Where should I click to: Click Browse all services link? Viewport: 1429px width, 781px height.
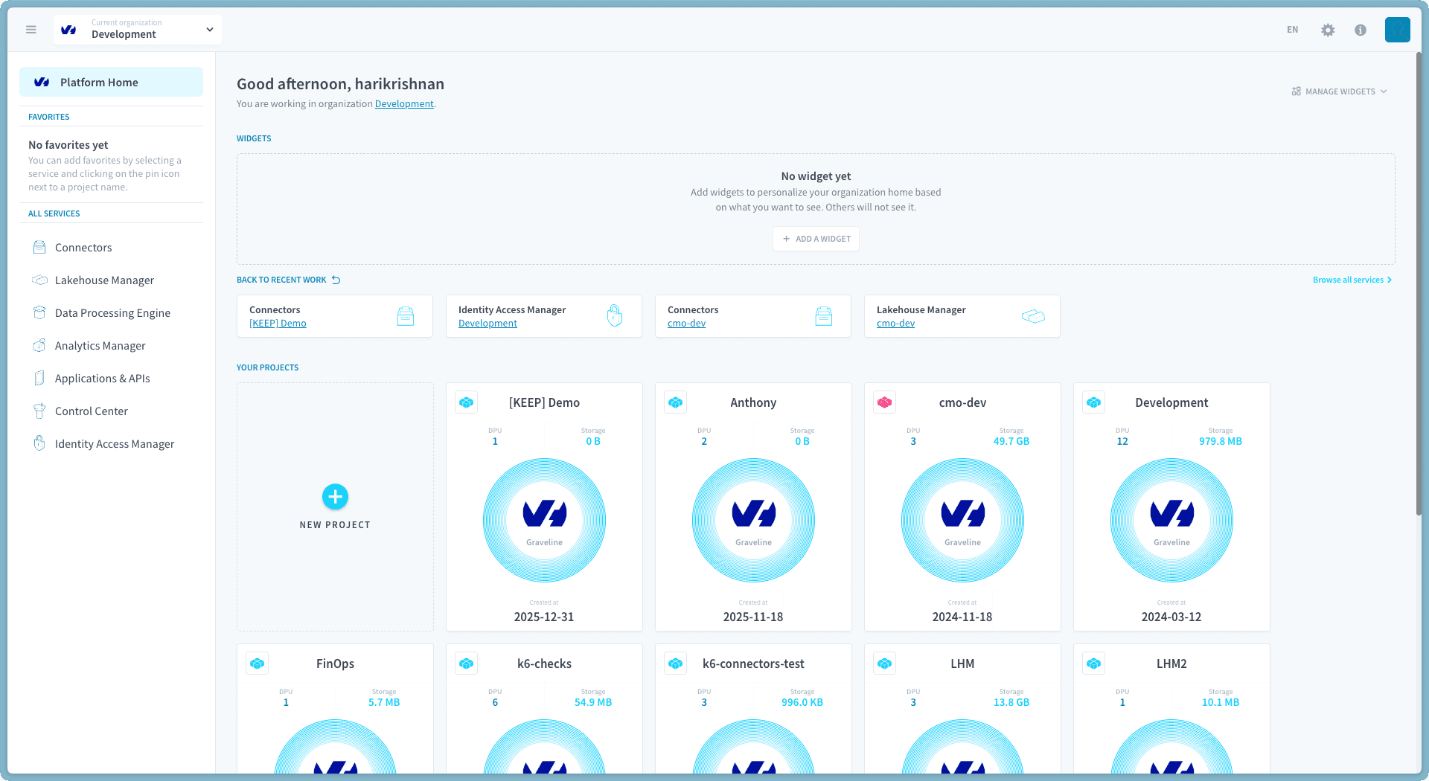[x=1352, y=280]
